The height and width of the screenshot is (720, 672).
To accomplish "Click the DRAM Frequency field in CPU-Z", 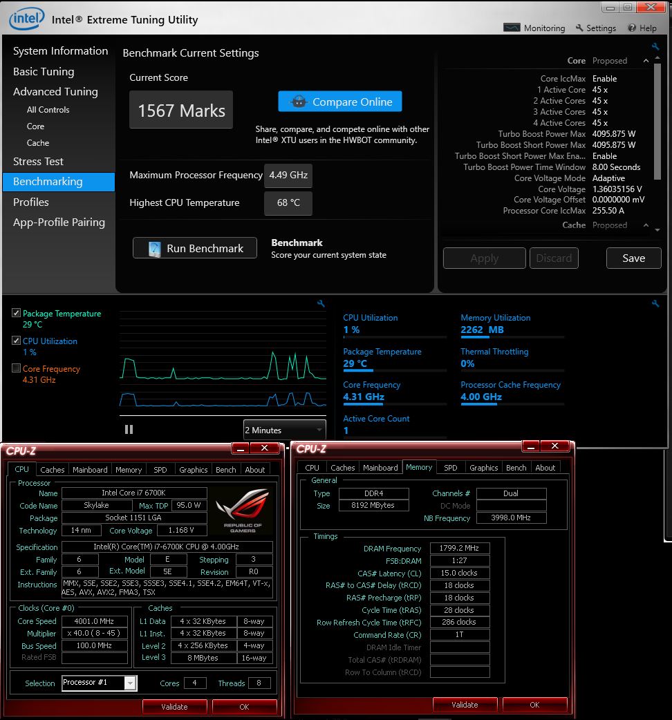I will 459,548.
